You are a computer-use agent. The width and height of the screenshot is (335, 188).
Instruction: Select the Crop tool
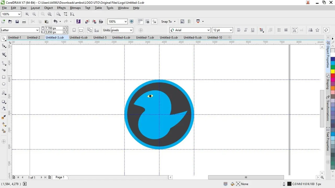pos(4,54)
